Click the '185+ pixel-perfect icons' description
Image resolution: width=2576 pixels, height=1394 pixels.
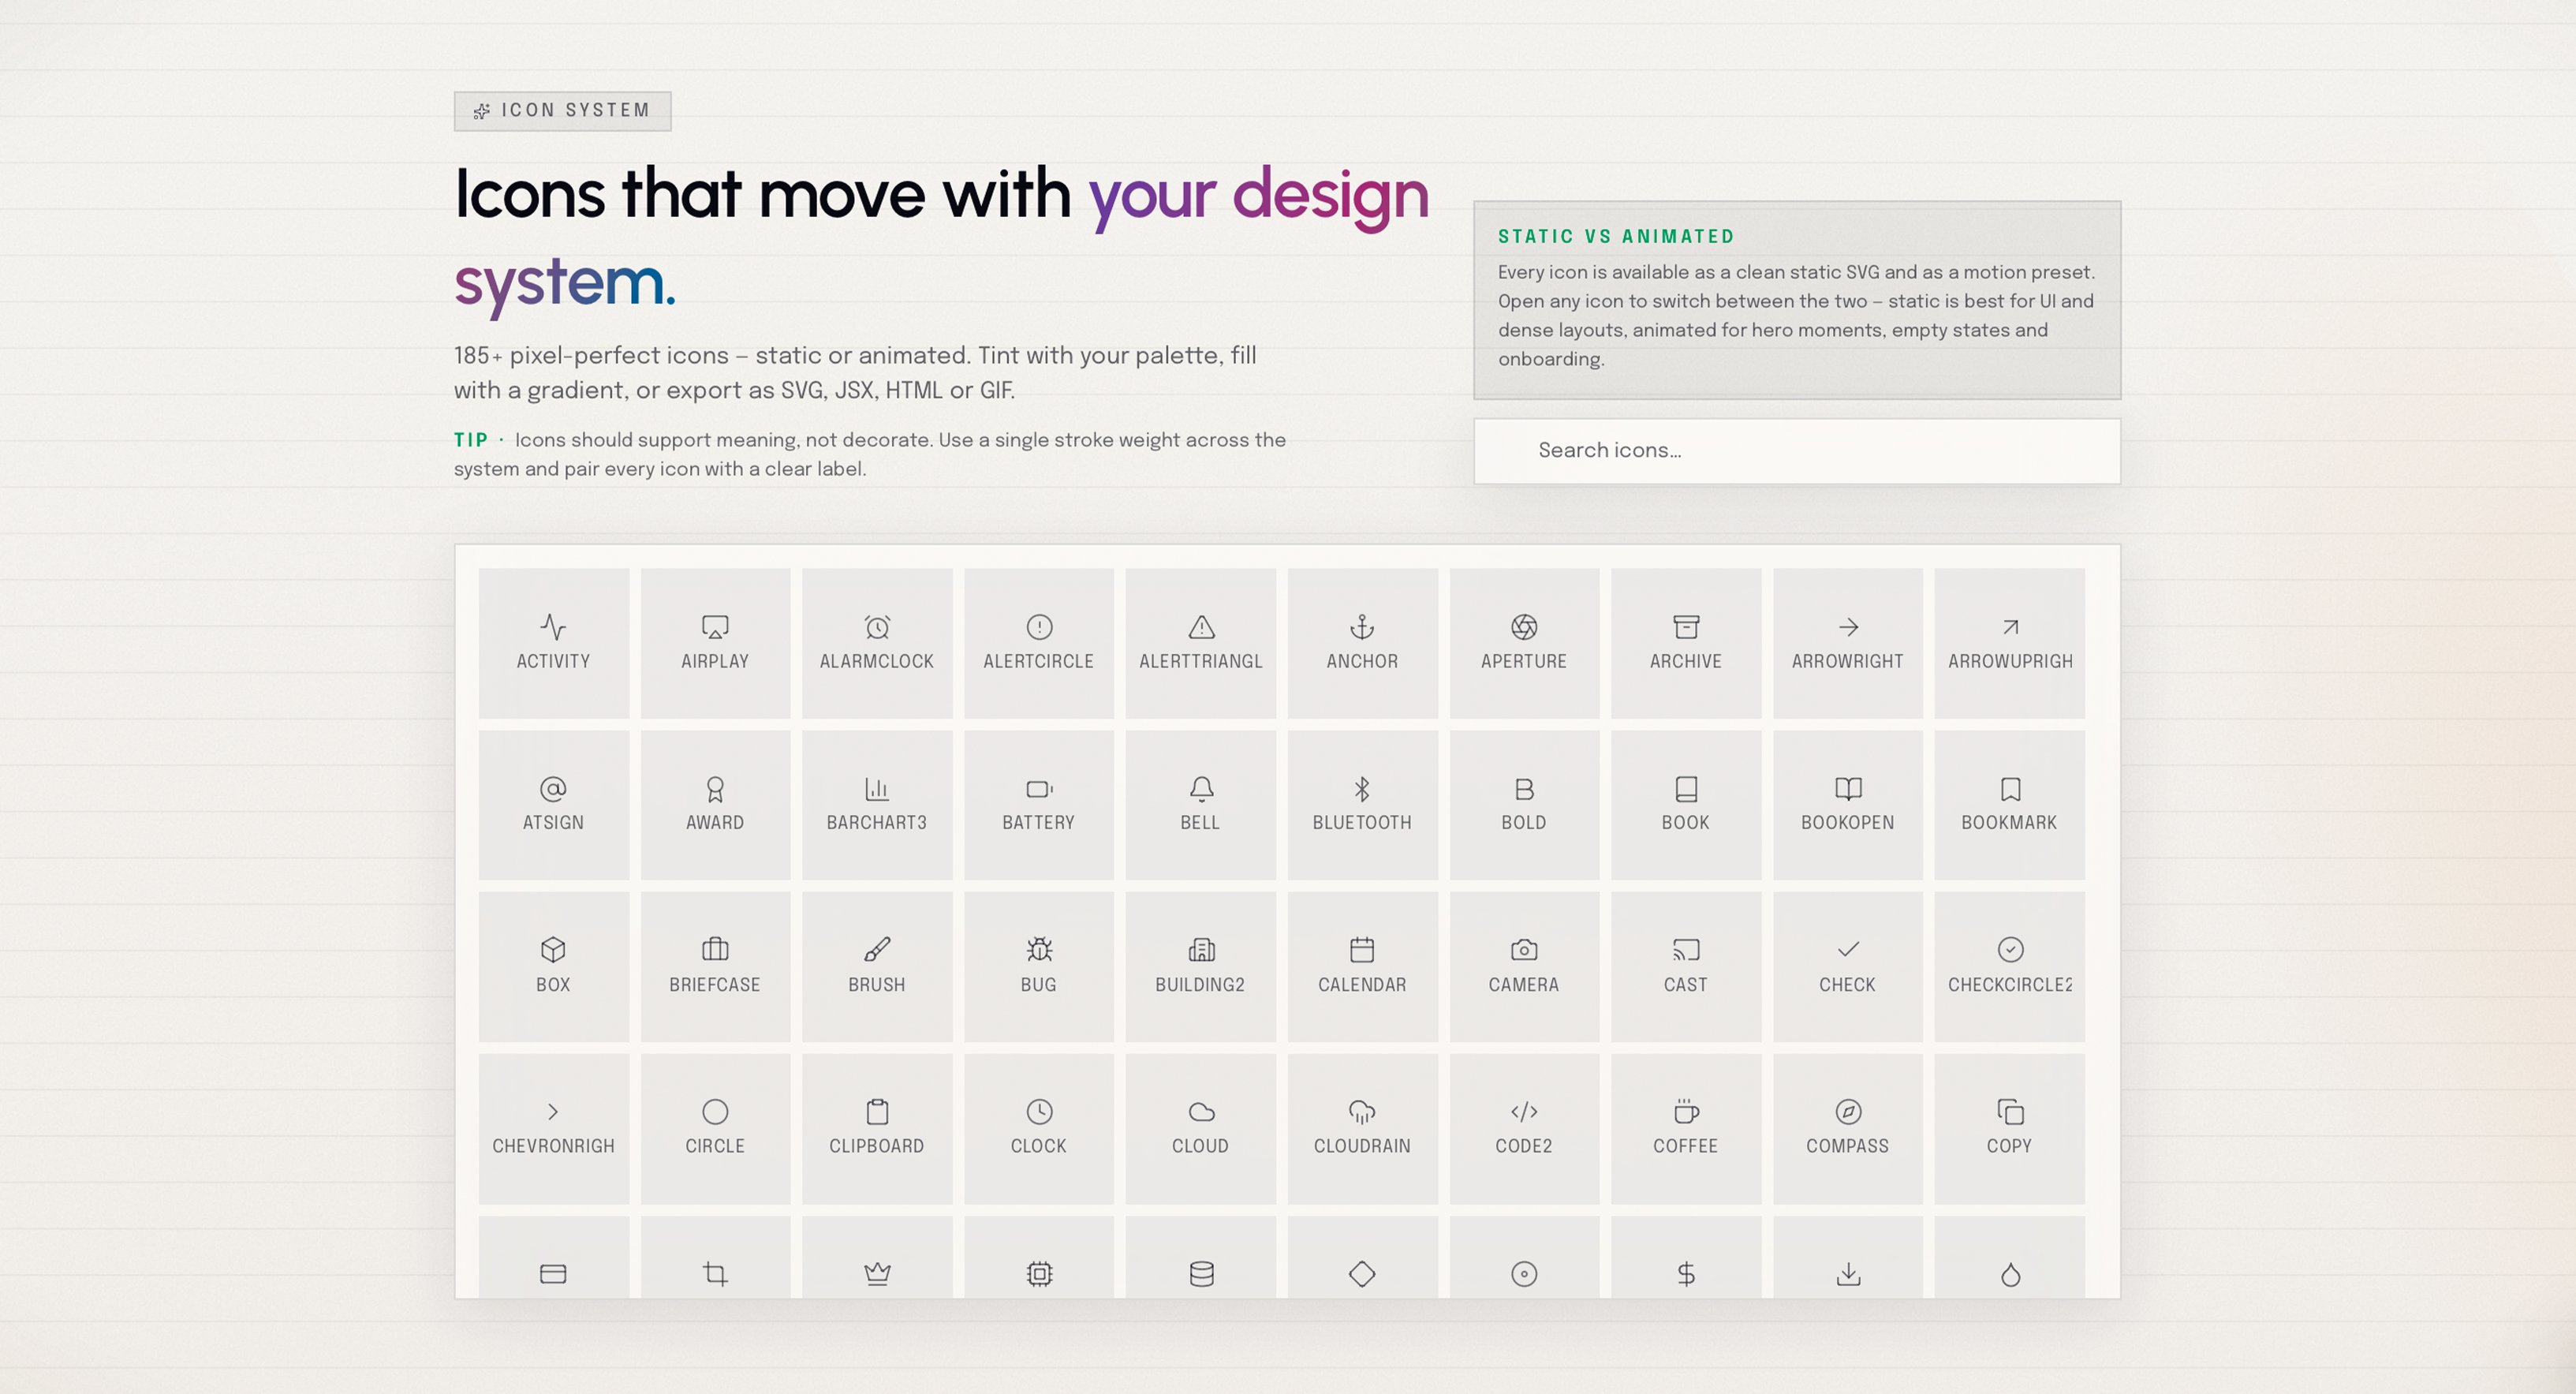click(855, 373)
